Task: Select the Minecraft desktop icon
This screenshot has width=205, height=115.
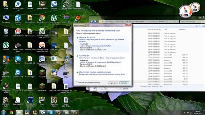Action: tap(42, 73)
